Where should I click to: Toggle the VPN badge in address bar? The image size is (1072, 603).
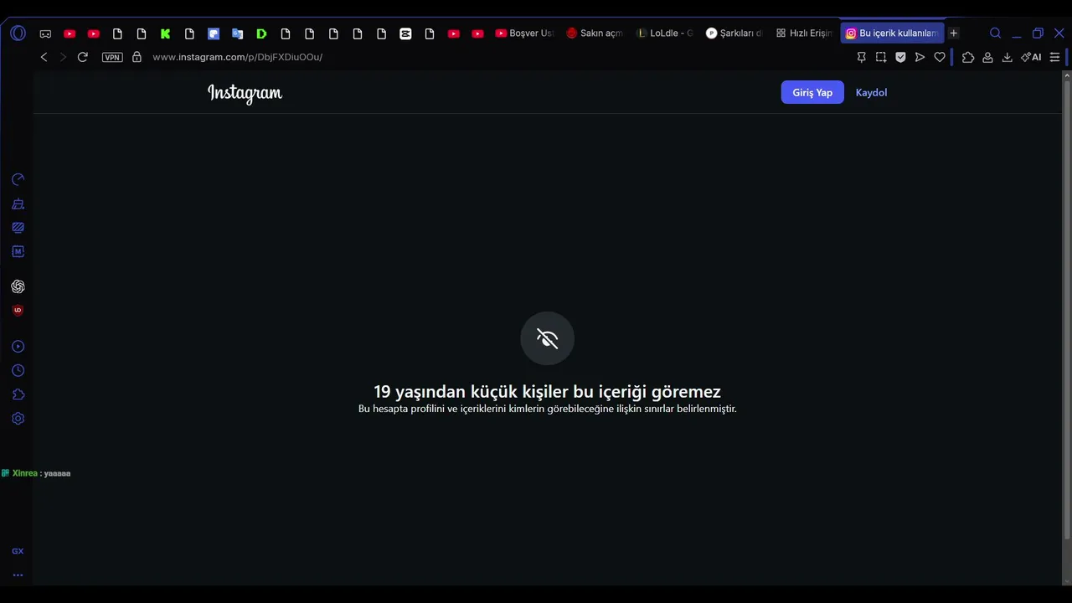112,57
